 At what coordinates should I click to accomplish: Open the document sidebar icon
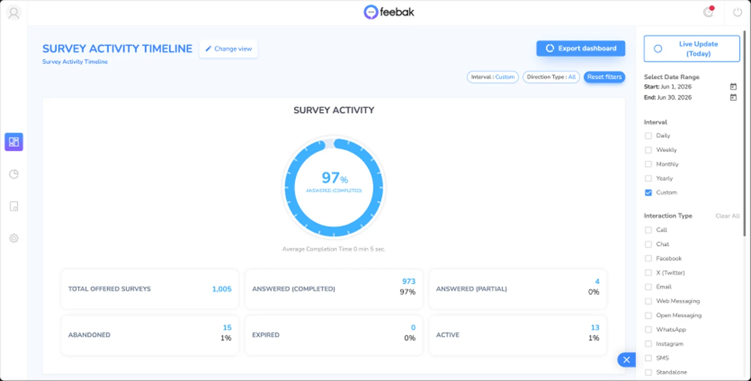tap(14, 206)
